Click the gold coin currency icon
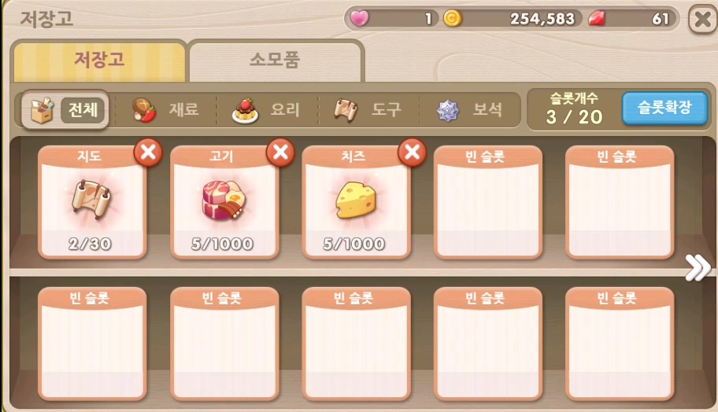 coord(453,18)
